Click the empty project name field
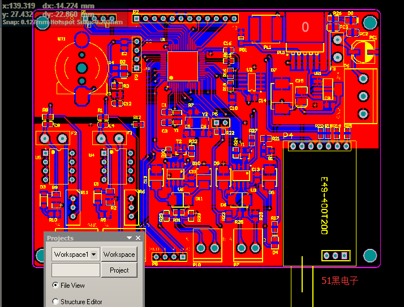Image resolution: width=404 pixels, height=307 pixels. [75, 270]
